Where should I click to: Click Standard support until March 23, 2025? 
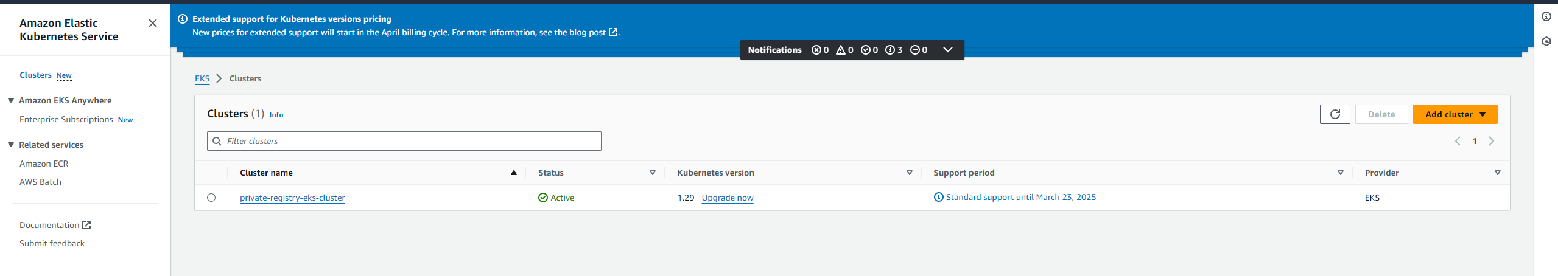pyautogui.click(x=1020, y=197)
